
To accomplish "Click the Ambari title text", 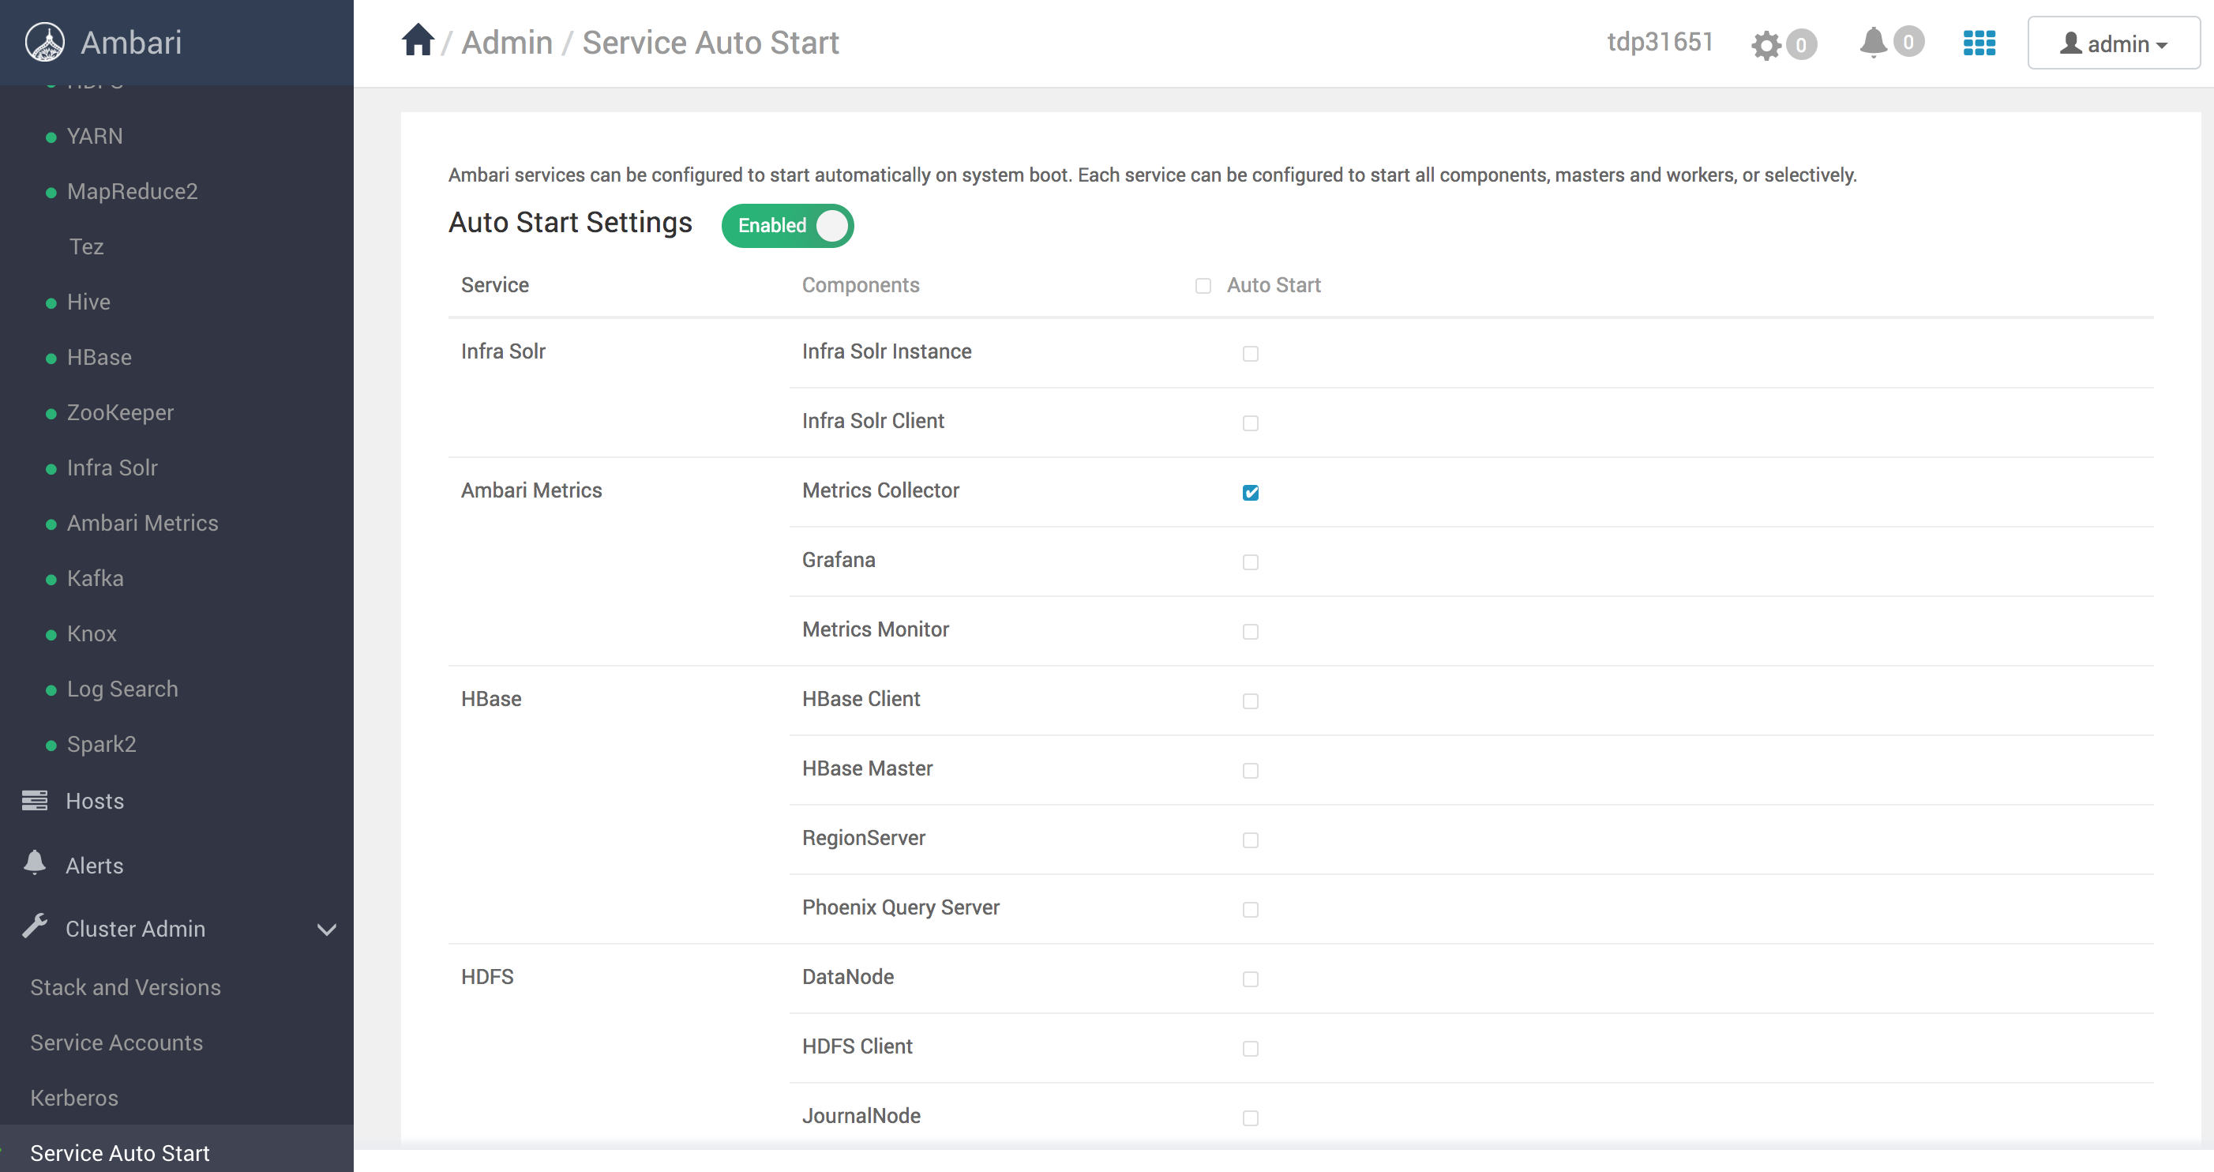I will [132, 42].
